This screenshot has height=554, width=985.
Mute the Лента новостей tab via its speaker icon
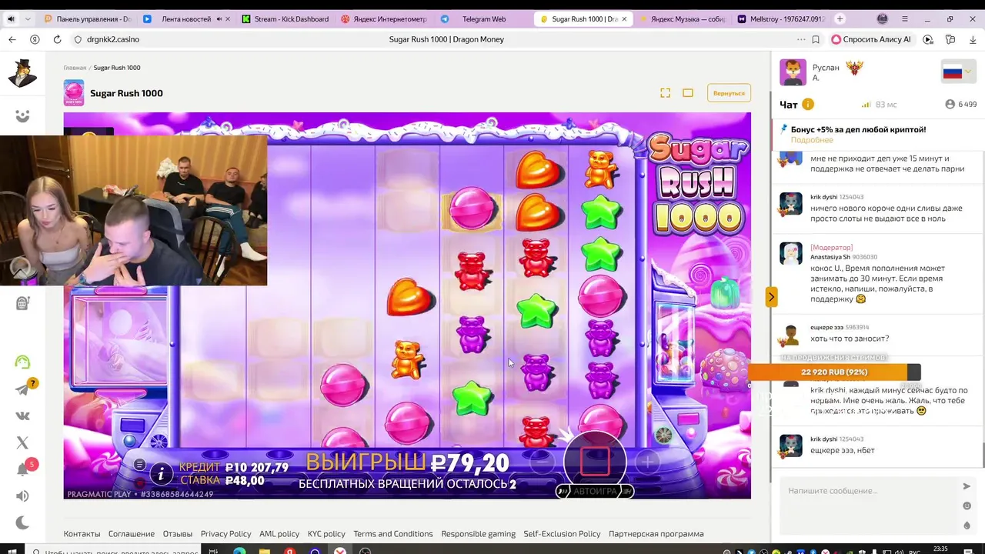pyautogui.click(x=219, y=18)
